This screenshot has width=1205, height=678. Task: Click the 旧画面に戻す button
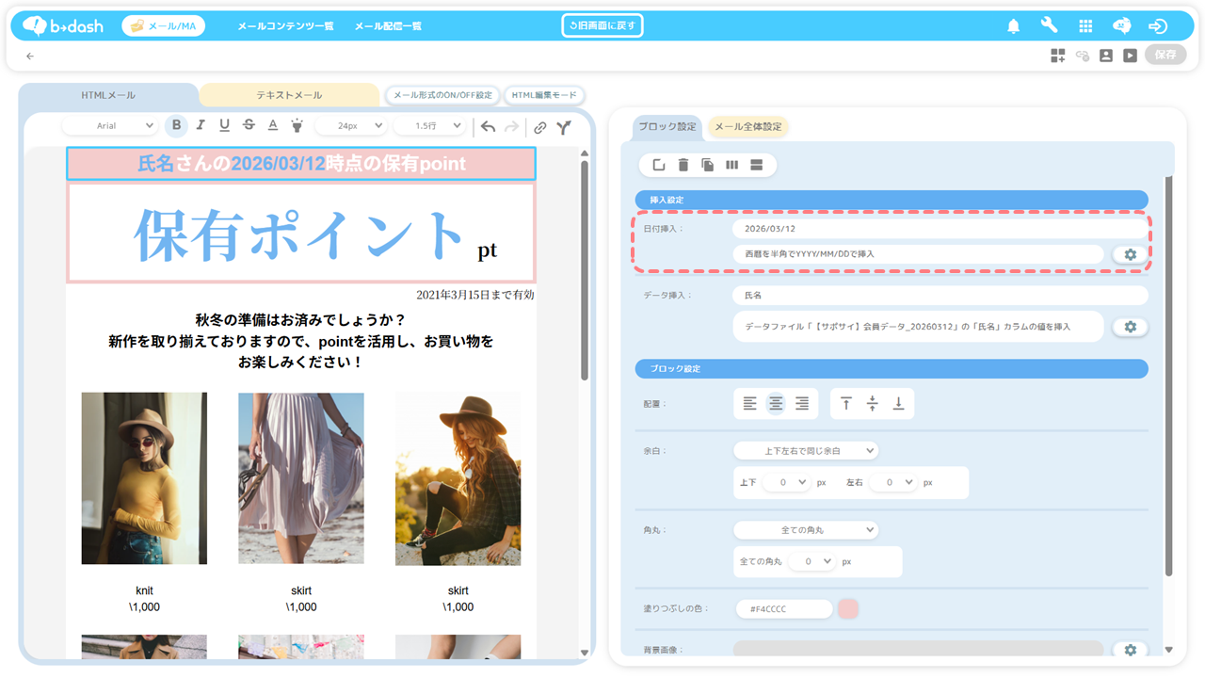602,25
